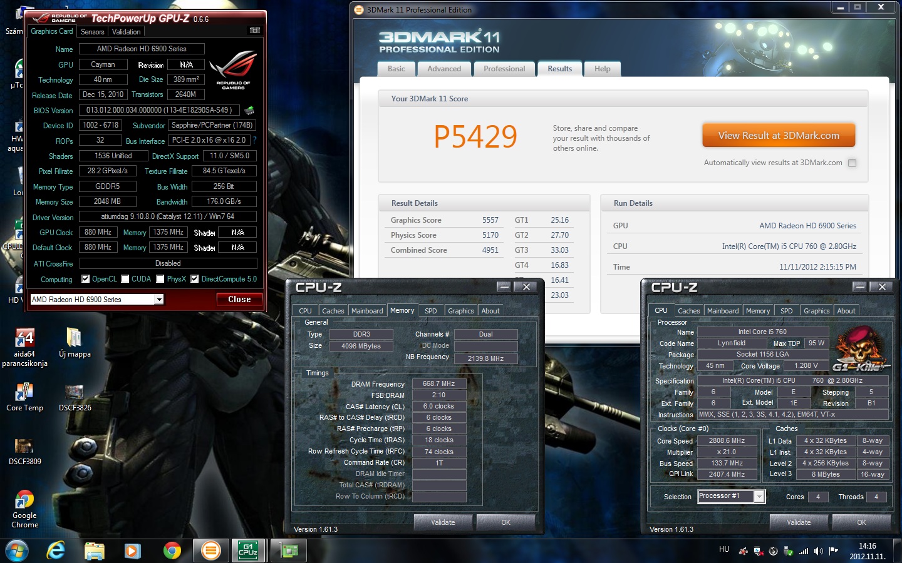902x563 pixels.
Task: Open Memory tab in the CPU-Z processor info window
Action: [758, 311]
